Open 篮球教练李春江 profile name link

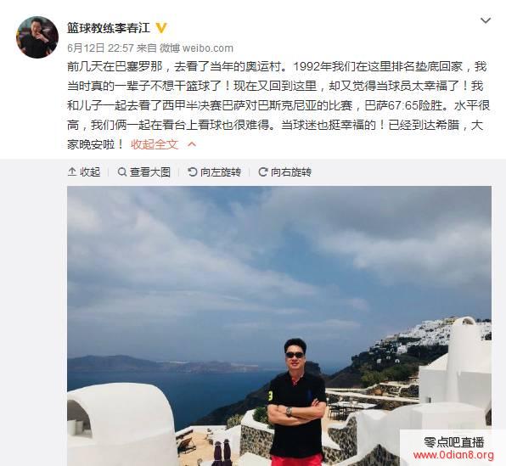coord(109,28)
